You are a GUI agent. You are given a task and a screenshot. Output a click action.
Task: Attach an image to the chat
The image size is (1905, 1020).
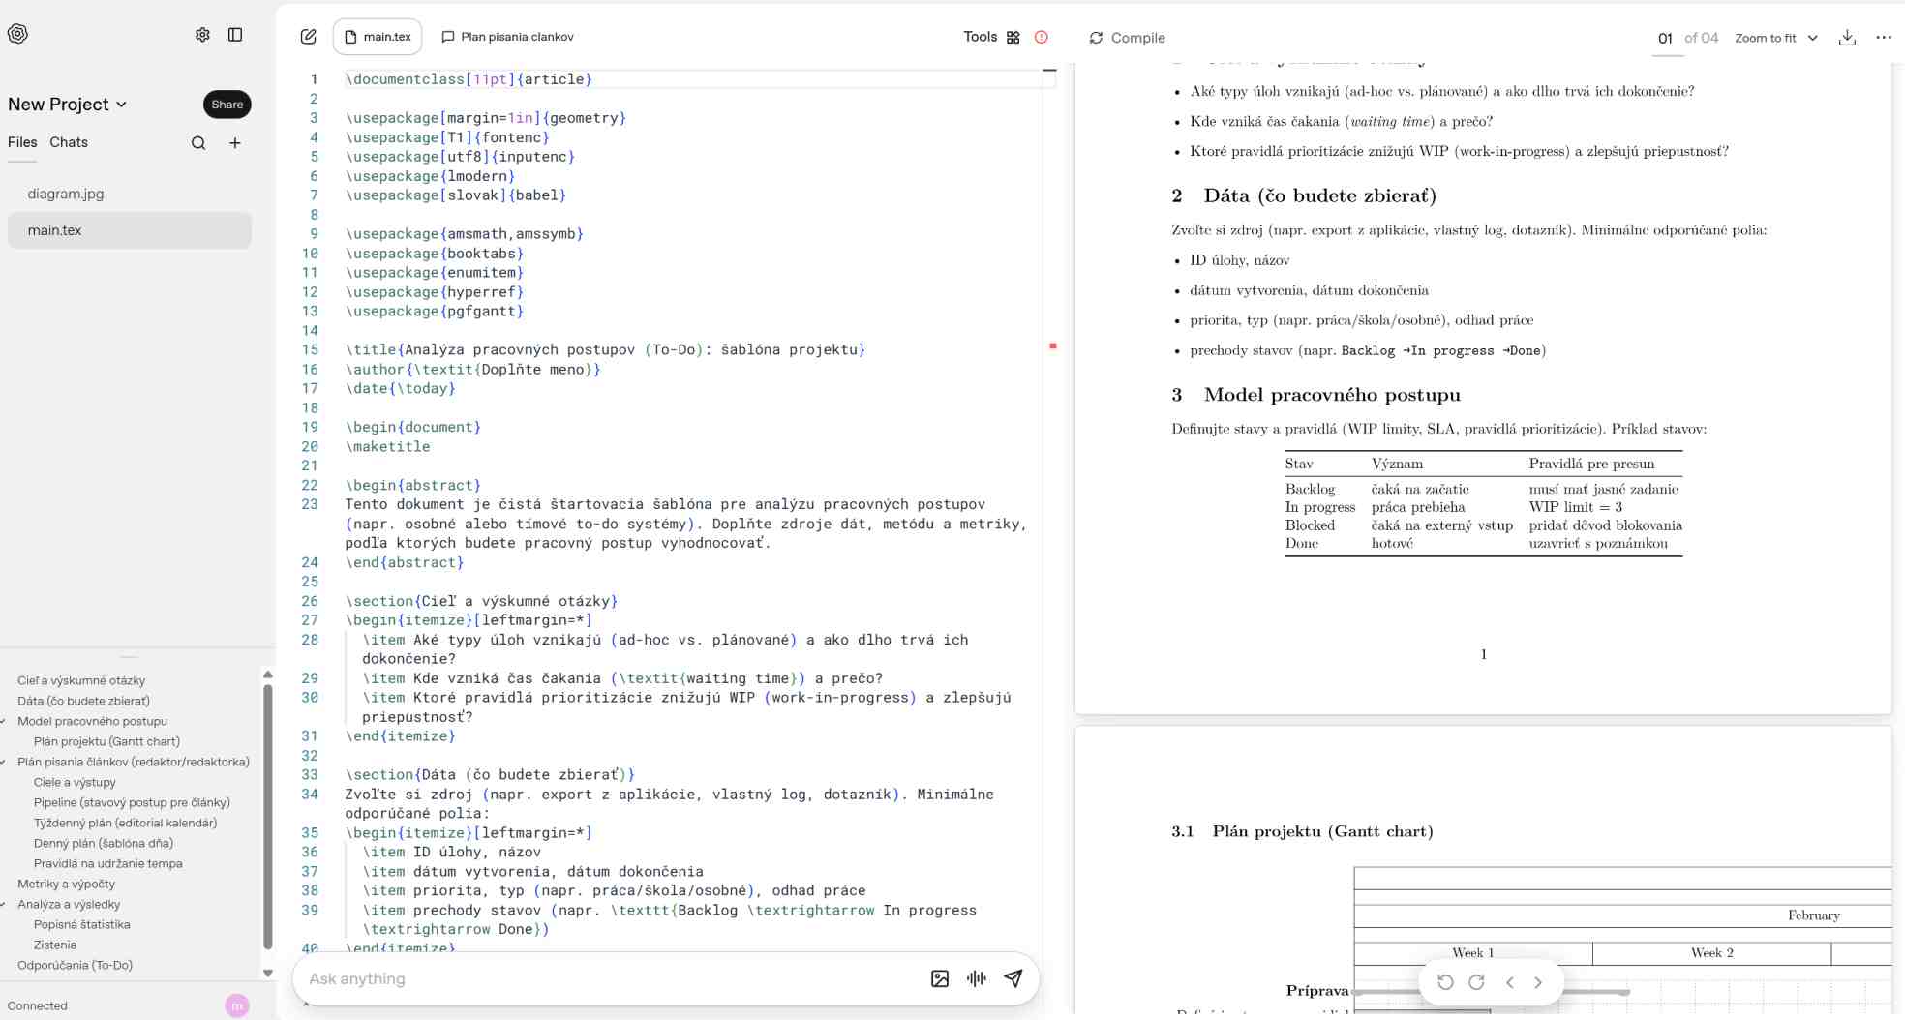pyautogui.click(x=939, y=978)
